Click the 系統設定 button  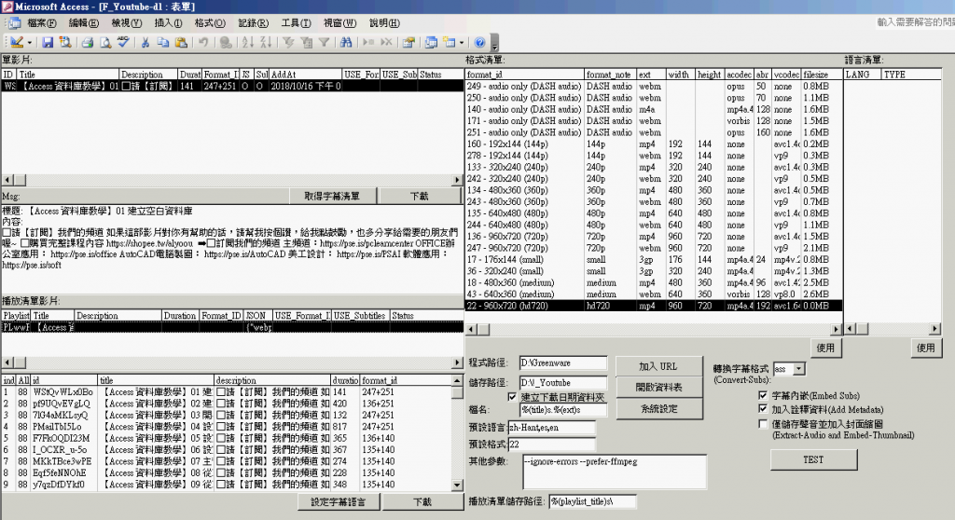coord(657,408)
